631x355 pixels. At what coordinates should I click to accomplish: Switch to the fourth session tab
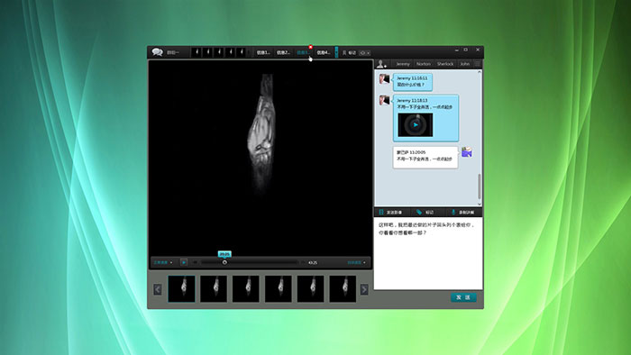point(324,52)
